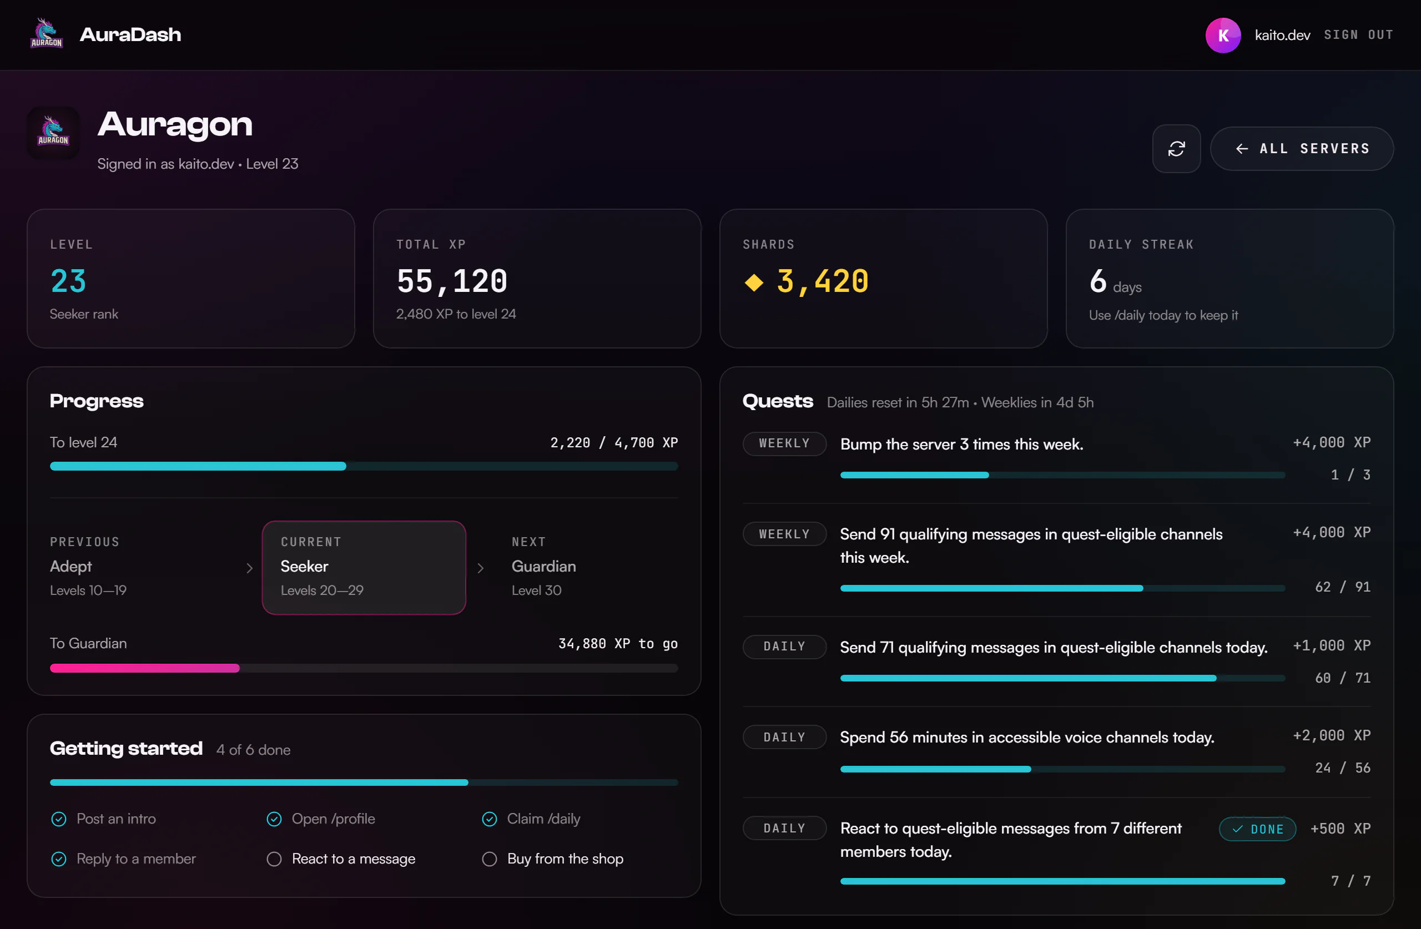
Task: Select the Current Seeker rank card
Action: pos(364,567)
